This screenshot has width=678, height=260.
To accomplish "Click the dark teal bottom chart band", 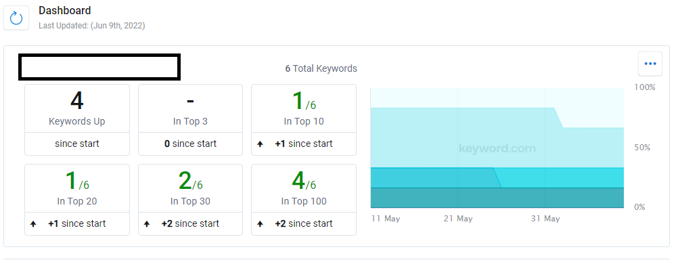I will pyautogui.click(x=497, y=198).
